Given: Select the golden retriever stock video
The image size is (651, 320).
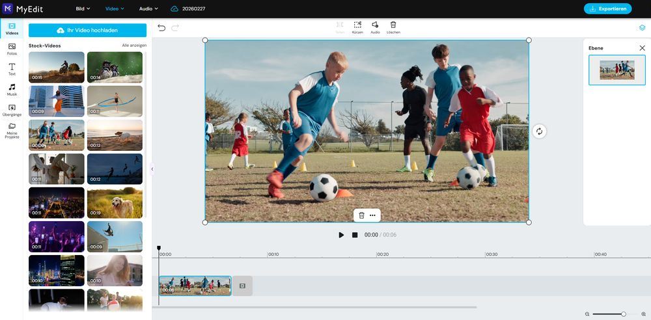Looking at the screenshot, I should [115, 202].
